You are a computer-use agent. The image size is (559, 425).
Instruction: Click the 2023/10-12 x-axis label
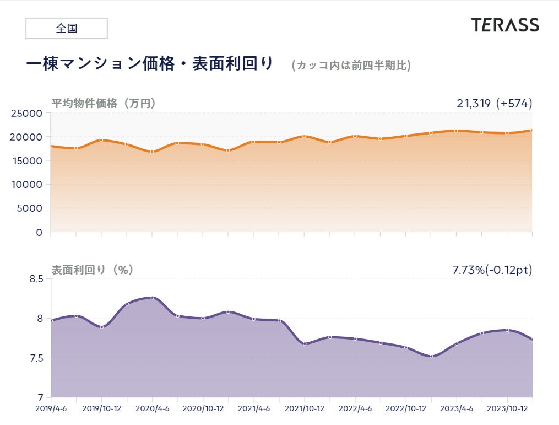pyautogui.click(x=507, y=408)
